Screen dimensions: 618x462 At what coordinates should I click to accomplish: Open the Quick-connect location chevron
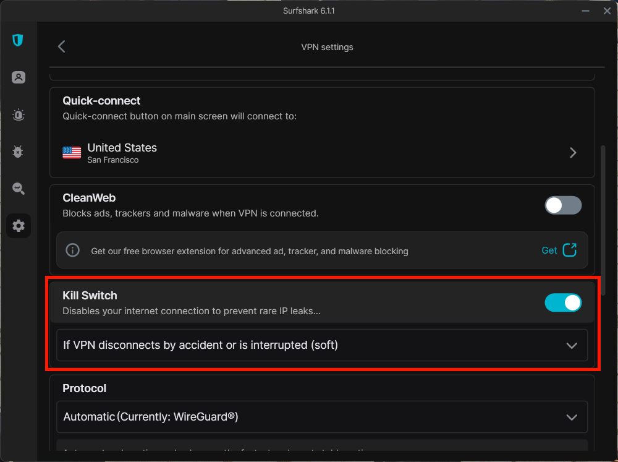[572, 152]
